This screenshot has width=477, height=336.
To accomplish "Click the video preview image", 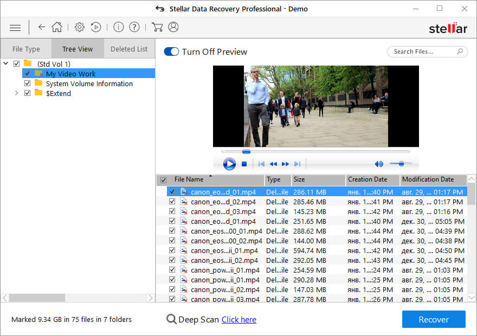I will click(316, 106).
